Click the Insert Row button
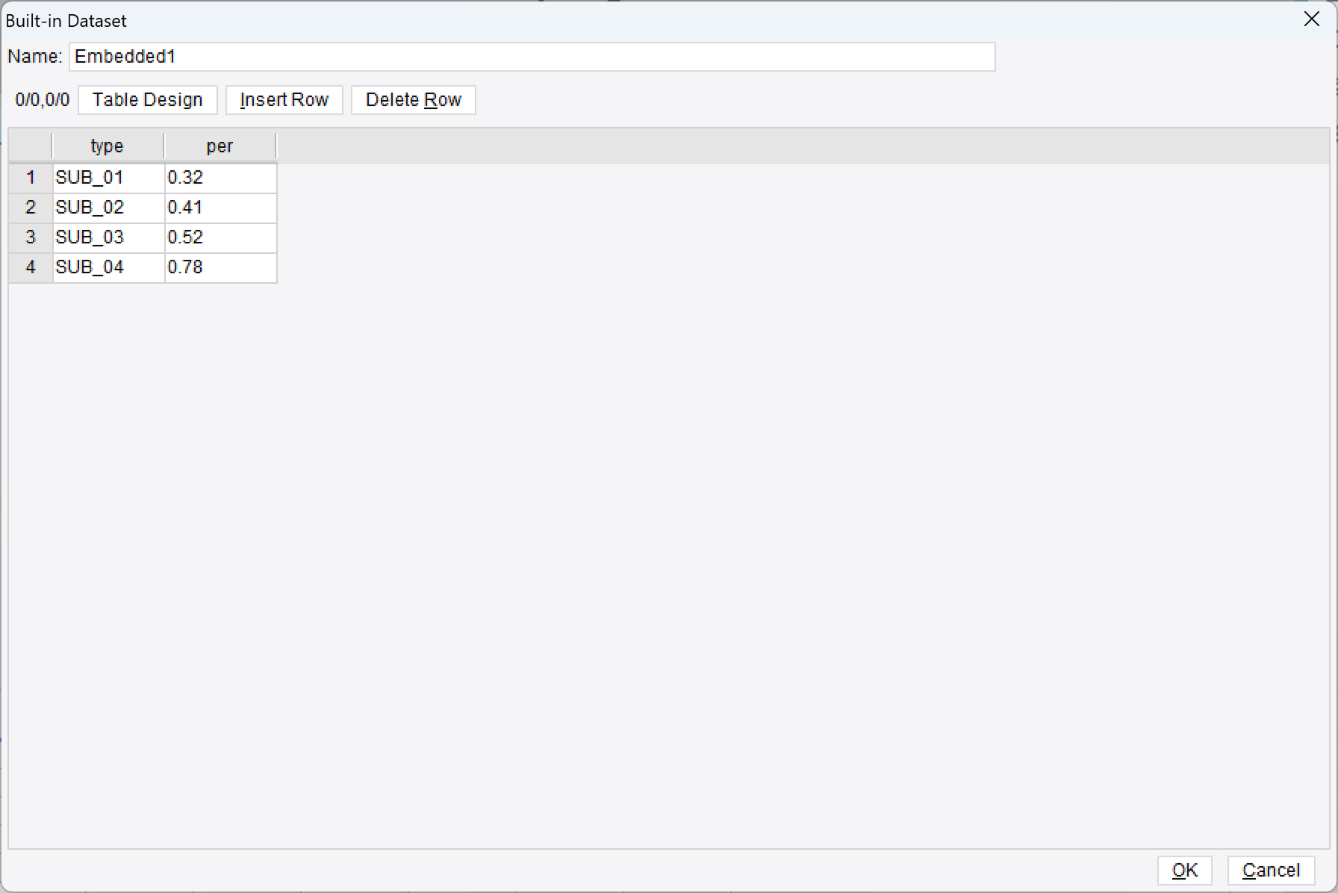Viewport: 1338px width, 893px height. tap(284, 100)
